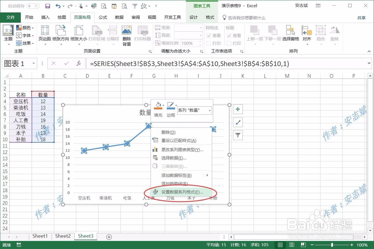Open the series '数量' dropdown in floating toolbar
Screen dimensions: 374x249
click(x=209, y=110)
